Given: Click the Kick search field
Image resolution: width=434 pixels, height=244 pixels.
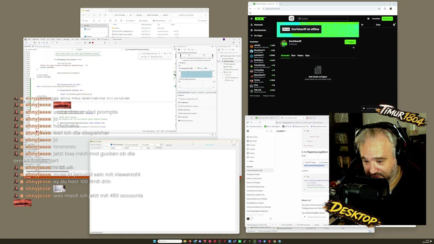Looking at the screenshot, I should (x=322, y=19).
